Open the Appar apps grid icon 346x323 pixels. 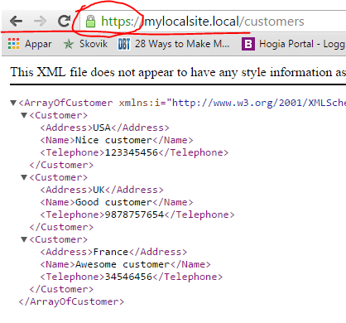[x=13, y=44]
